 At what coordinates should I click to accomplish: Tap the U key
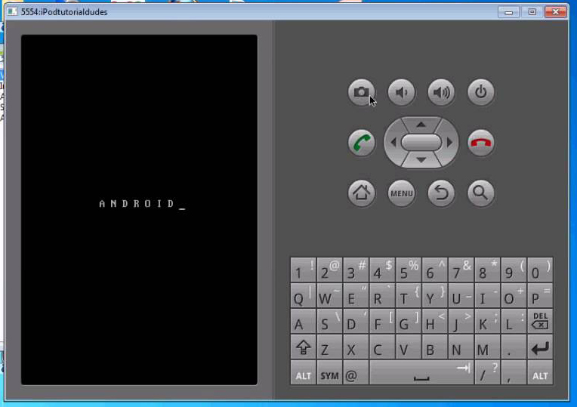coord(461,295)
